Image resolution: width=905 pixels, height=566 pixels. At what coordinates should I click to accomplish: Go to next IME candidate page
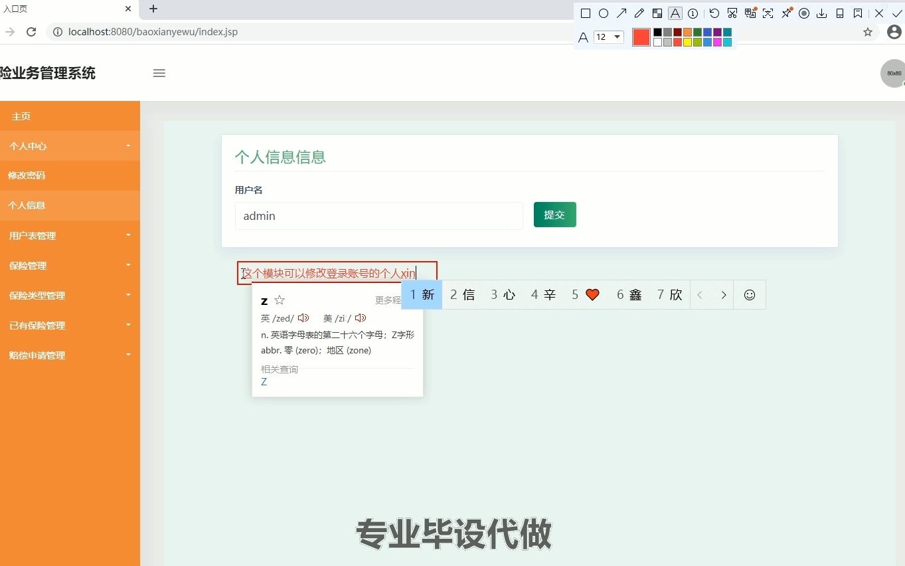(724, 295)
